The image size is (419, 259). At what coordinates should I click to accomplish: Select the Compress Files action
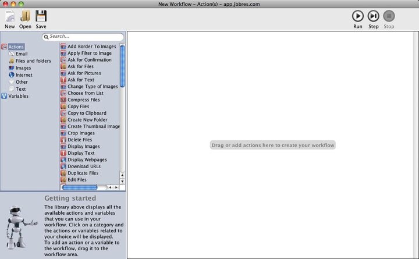[x=83, y=100]
